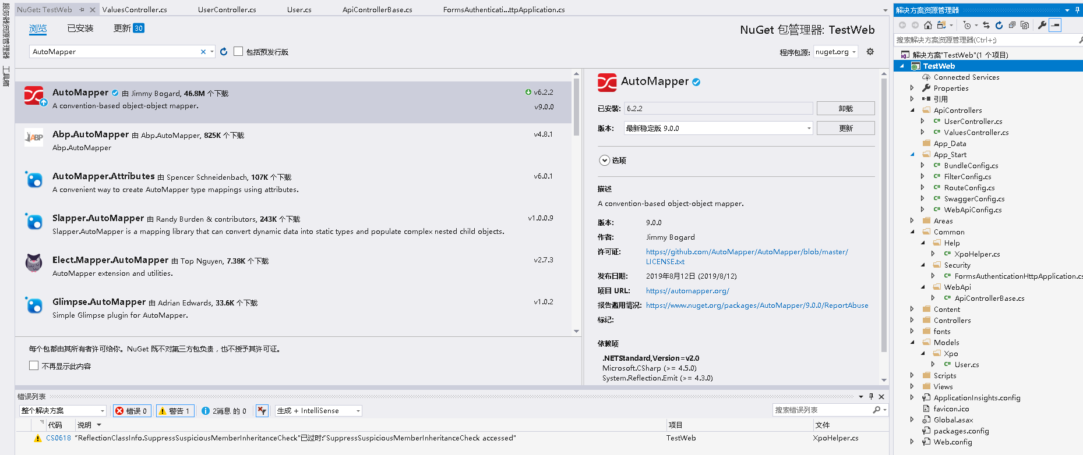Expand the Options section in package details
Screen dimensions: 1083x455
(605, 161)
